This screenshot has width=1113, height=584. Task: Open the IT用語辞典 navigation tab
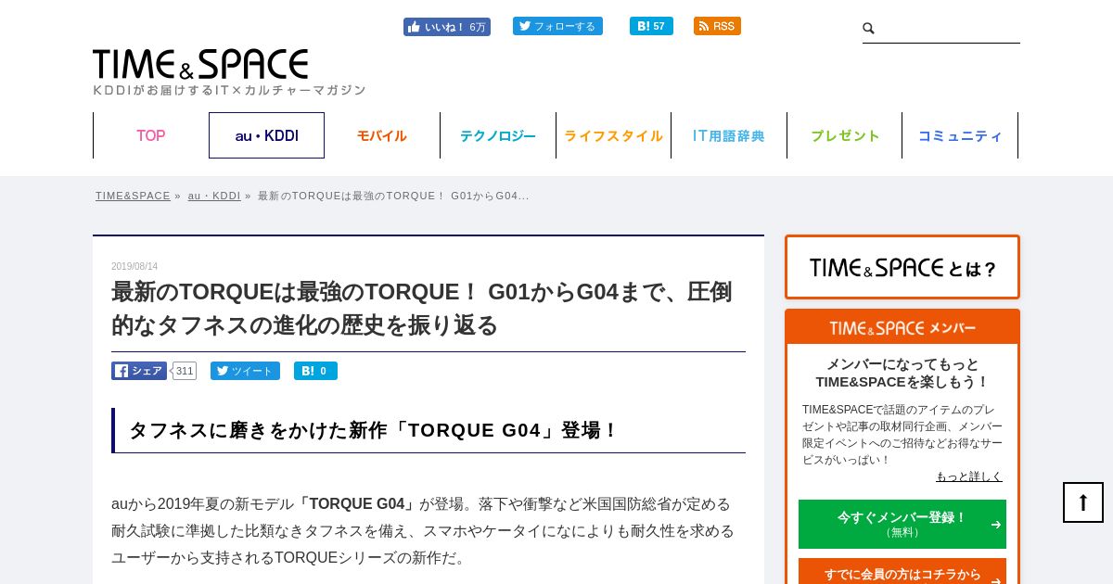729,135
